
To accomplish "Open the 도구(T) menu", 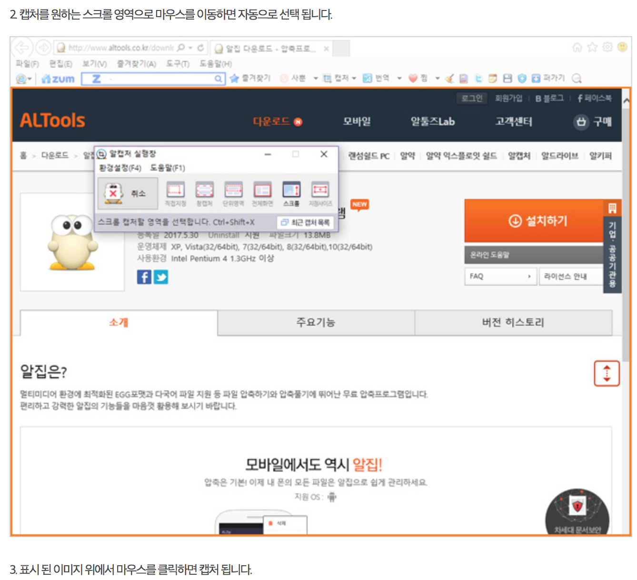I will pos(178,64).
